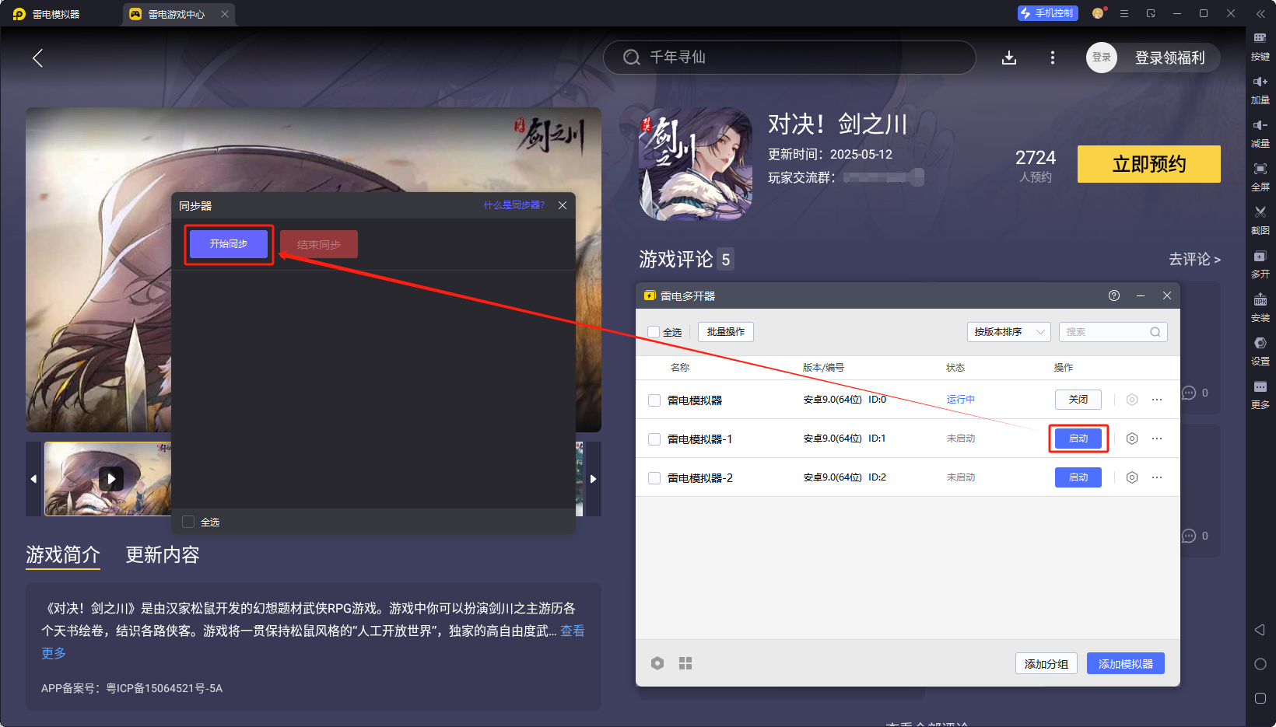This screenshot has width=1276, height=727.
Task: Open settings gear for 雷电模拟器-1
Action: pyautogui.click(x=1132, y=439)
